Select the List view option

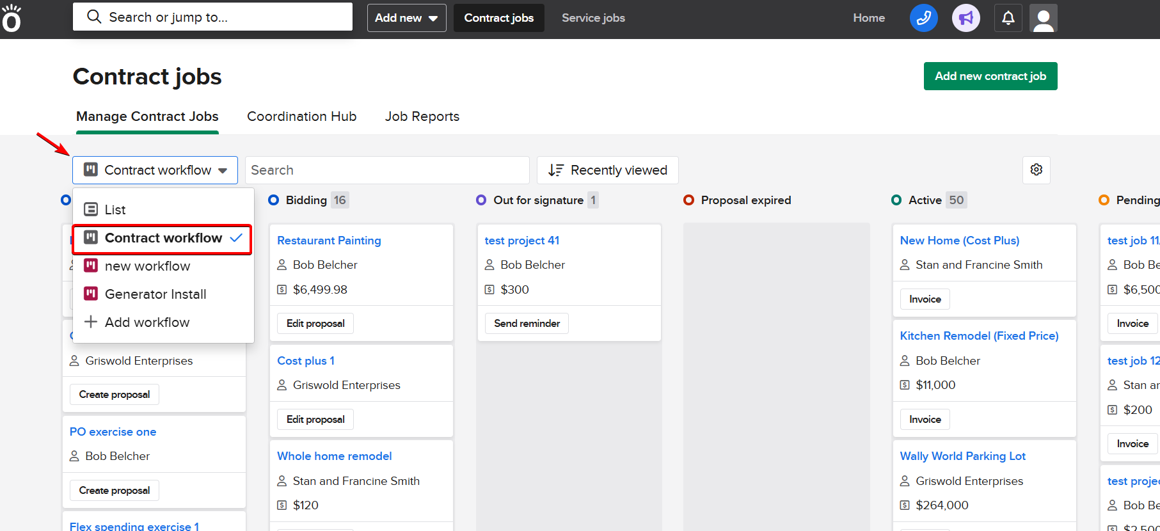[x=115, y=210]
